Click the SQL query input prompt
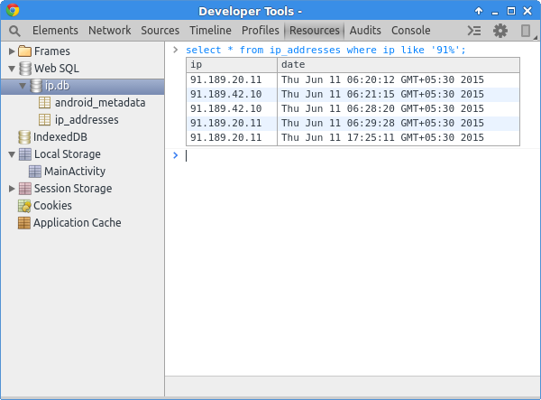 pyautogui.click(x=352, y=156)
